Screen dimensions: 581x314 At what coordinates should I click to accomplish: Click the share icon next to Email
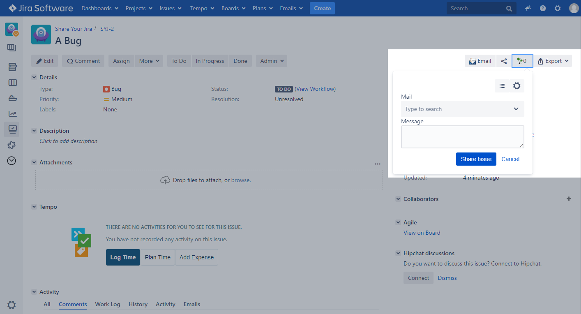click(x=504, y=61)
